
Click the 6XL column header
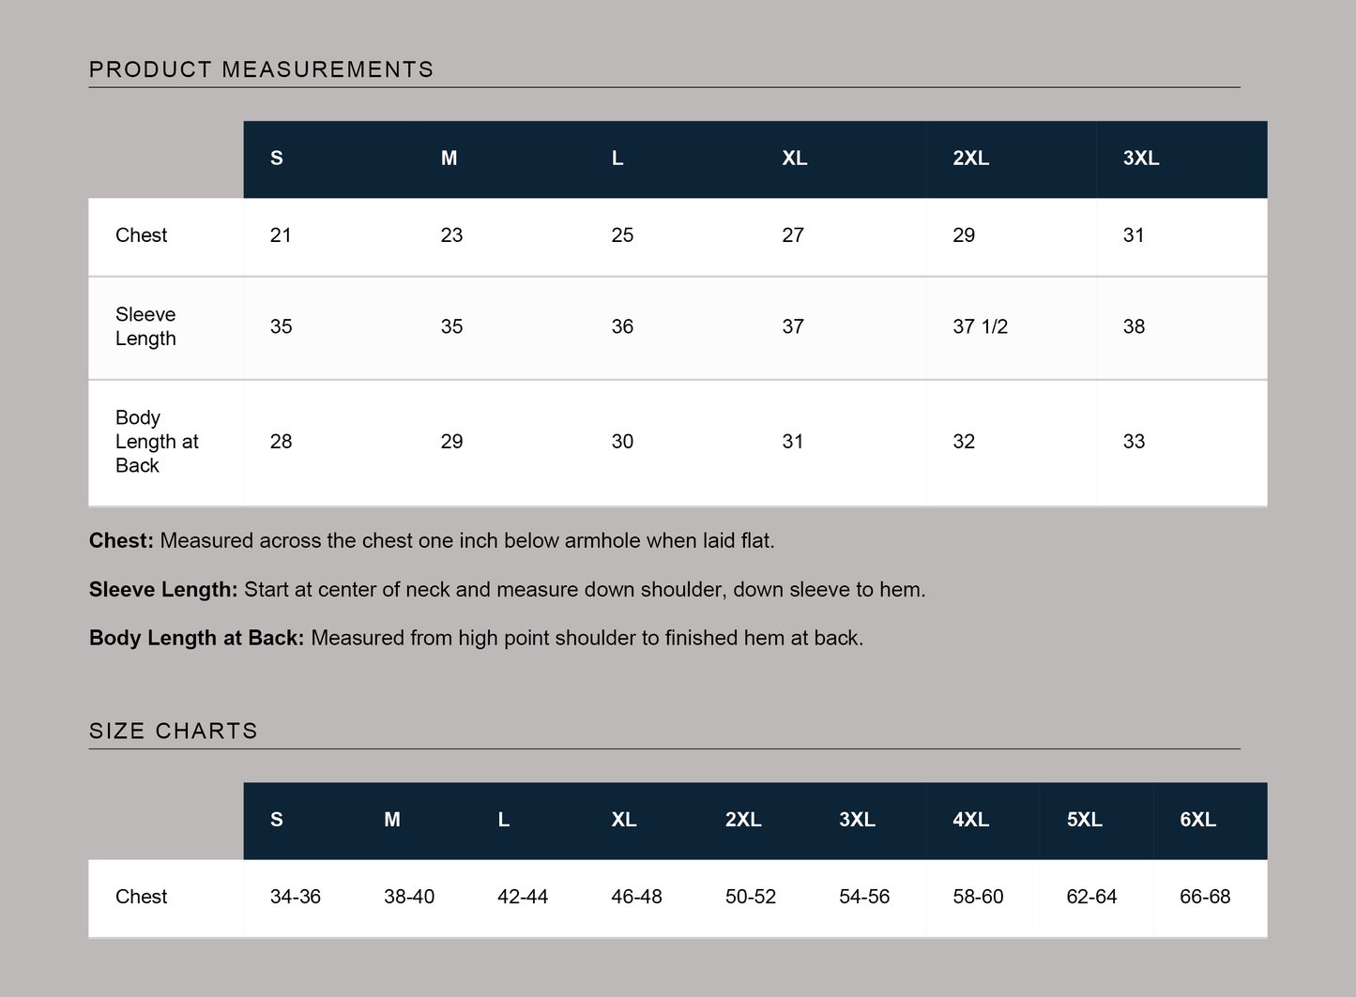point(1197,820)
